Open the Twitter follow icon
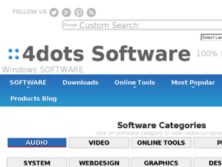Screen dimensions: 222x167 tap(54, 12)
